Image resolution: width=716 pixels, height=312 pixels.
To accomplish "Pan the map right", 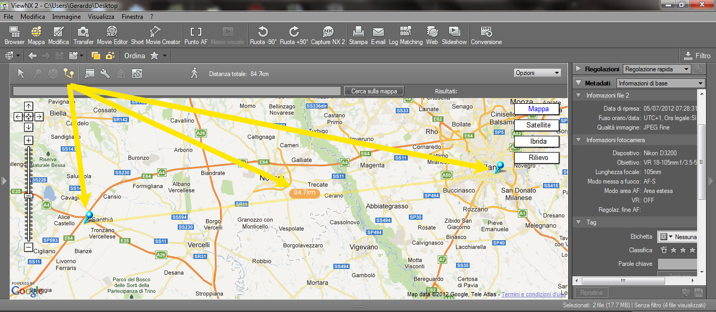I will [x=39, y=116].
